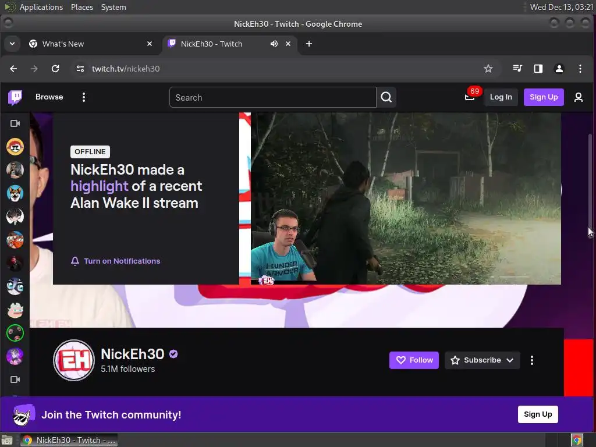Image resolution: width=596 pixels, height=447 pixels.
Task: Open Chrome media controls icon
Action: [x=517, y=69]
